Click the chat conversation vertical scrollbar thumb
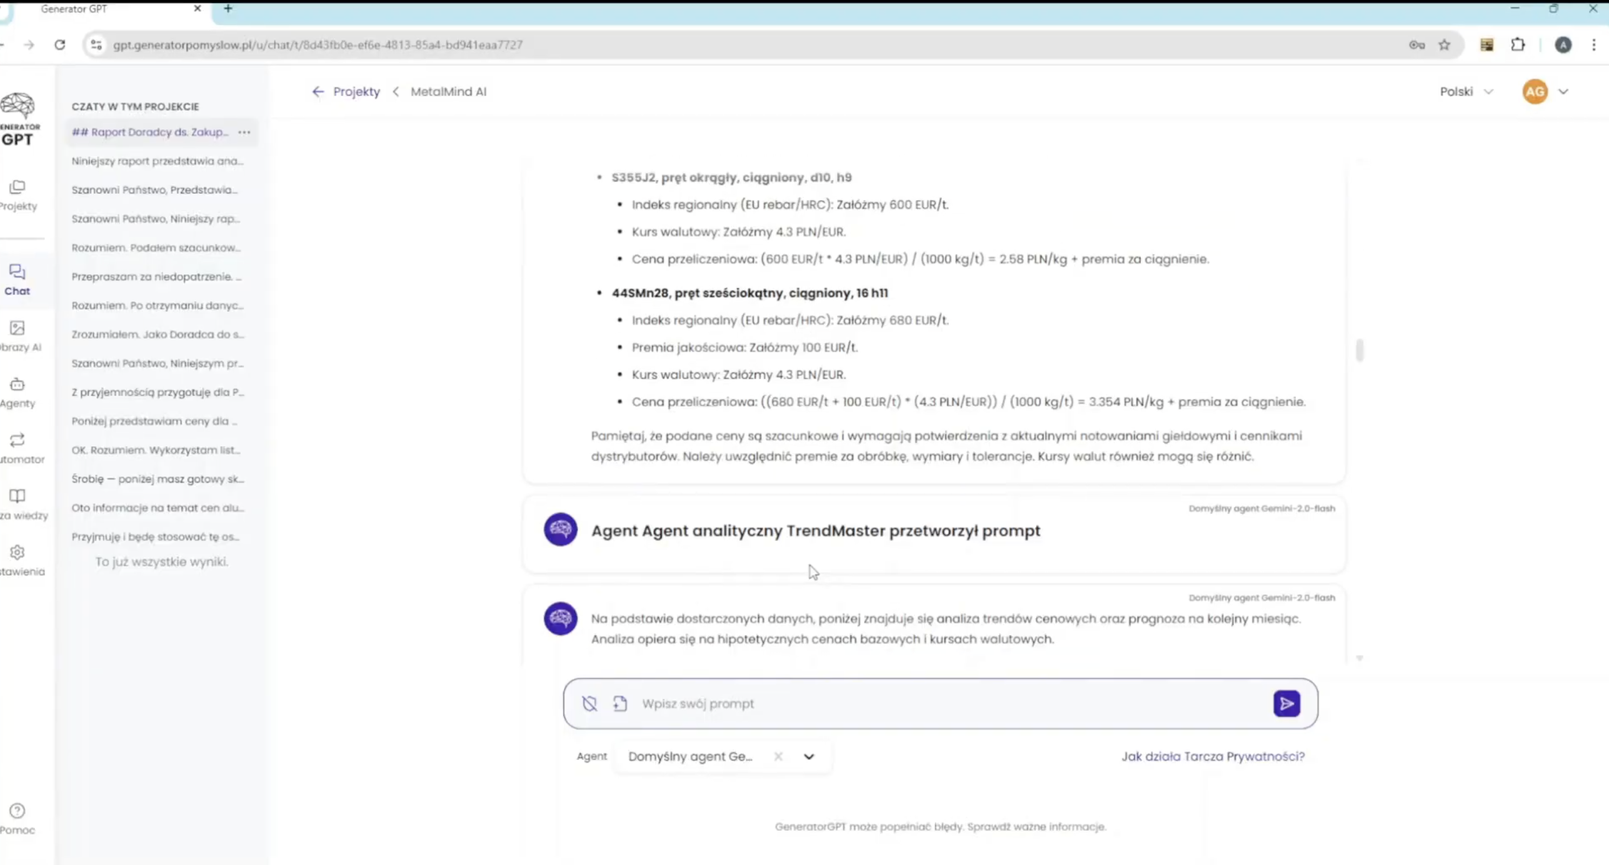Screen dimensions: 1609x865 1360,350
